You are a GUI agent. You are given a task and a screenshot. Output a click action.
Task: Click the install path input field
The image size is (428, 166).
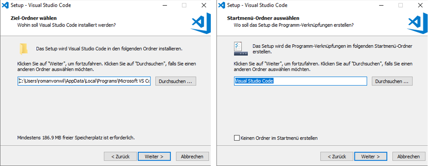pyautogui.click(x=84, y=81)
